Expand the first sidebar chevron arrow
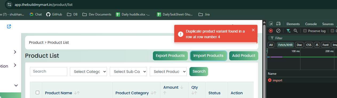Viewport: 337px width, 98px height. pos(15,52)
